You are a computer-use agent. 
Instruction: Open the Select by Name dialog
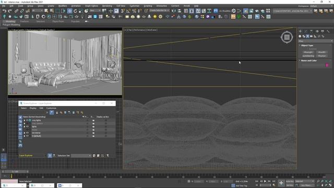(52, 11)
